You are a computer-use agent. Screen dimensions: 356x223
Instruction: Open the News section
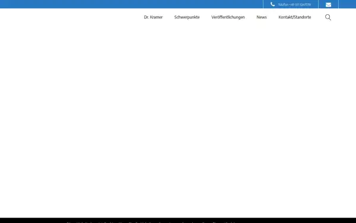pyautogui.click(x=262, y=17)
